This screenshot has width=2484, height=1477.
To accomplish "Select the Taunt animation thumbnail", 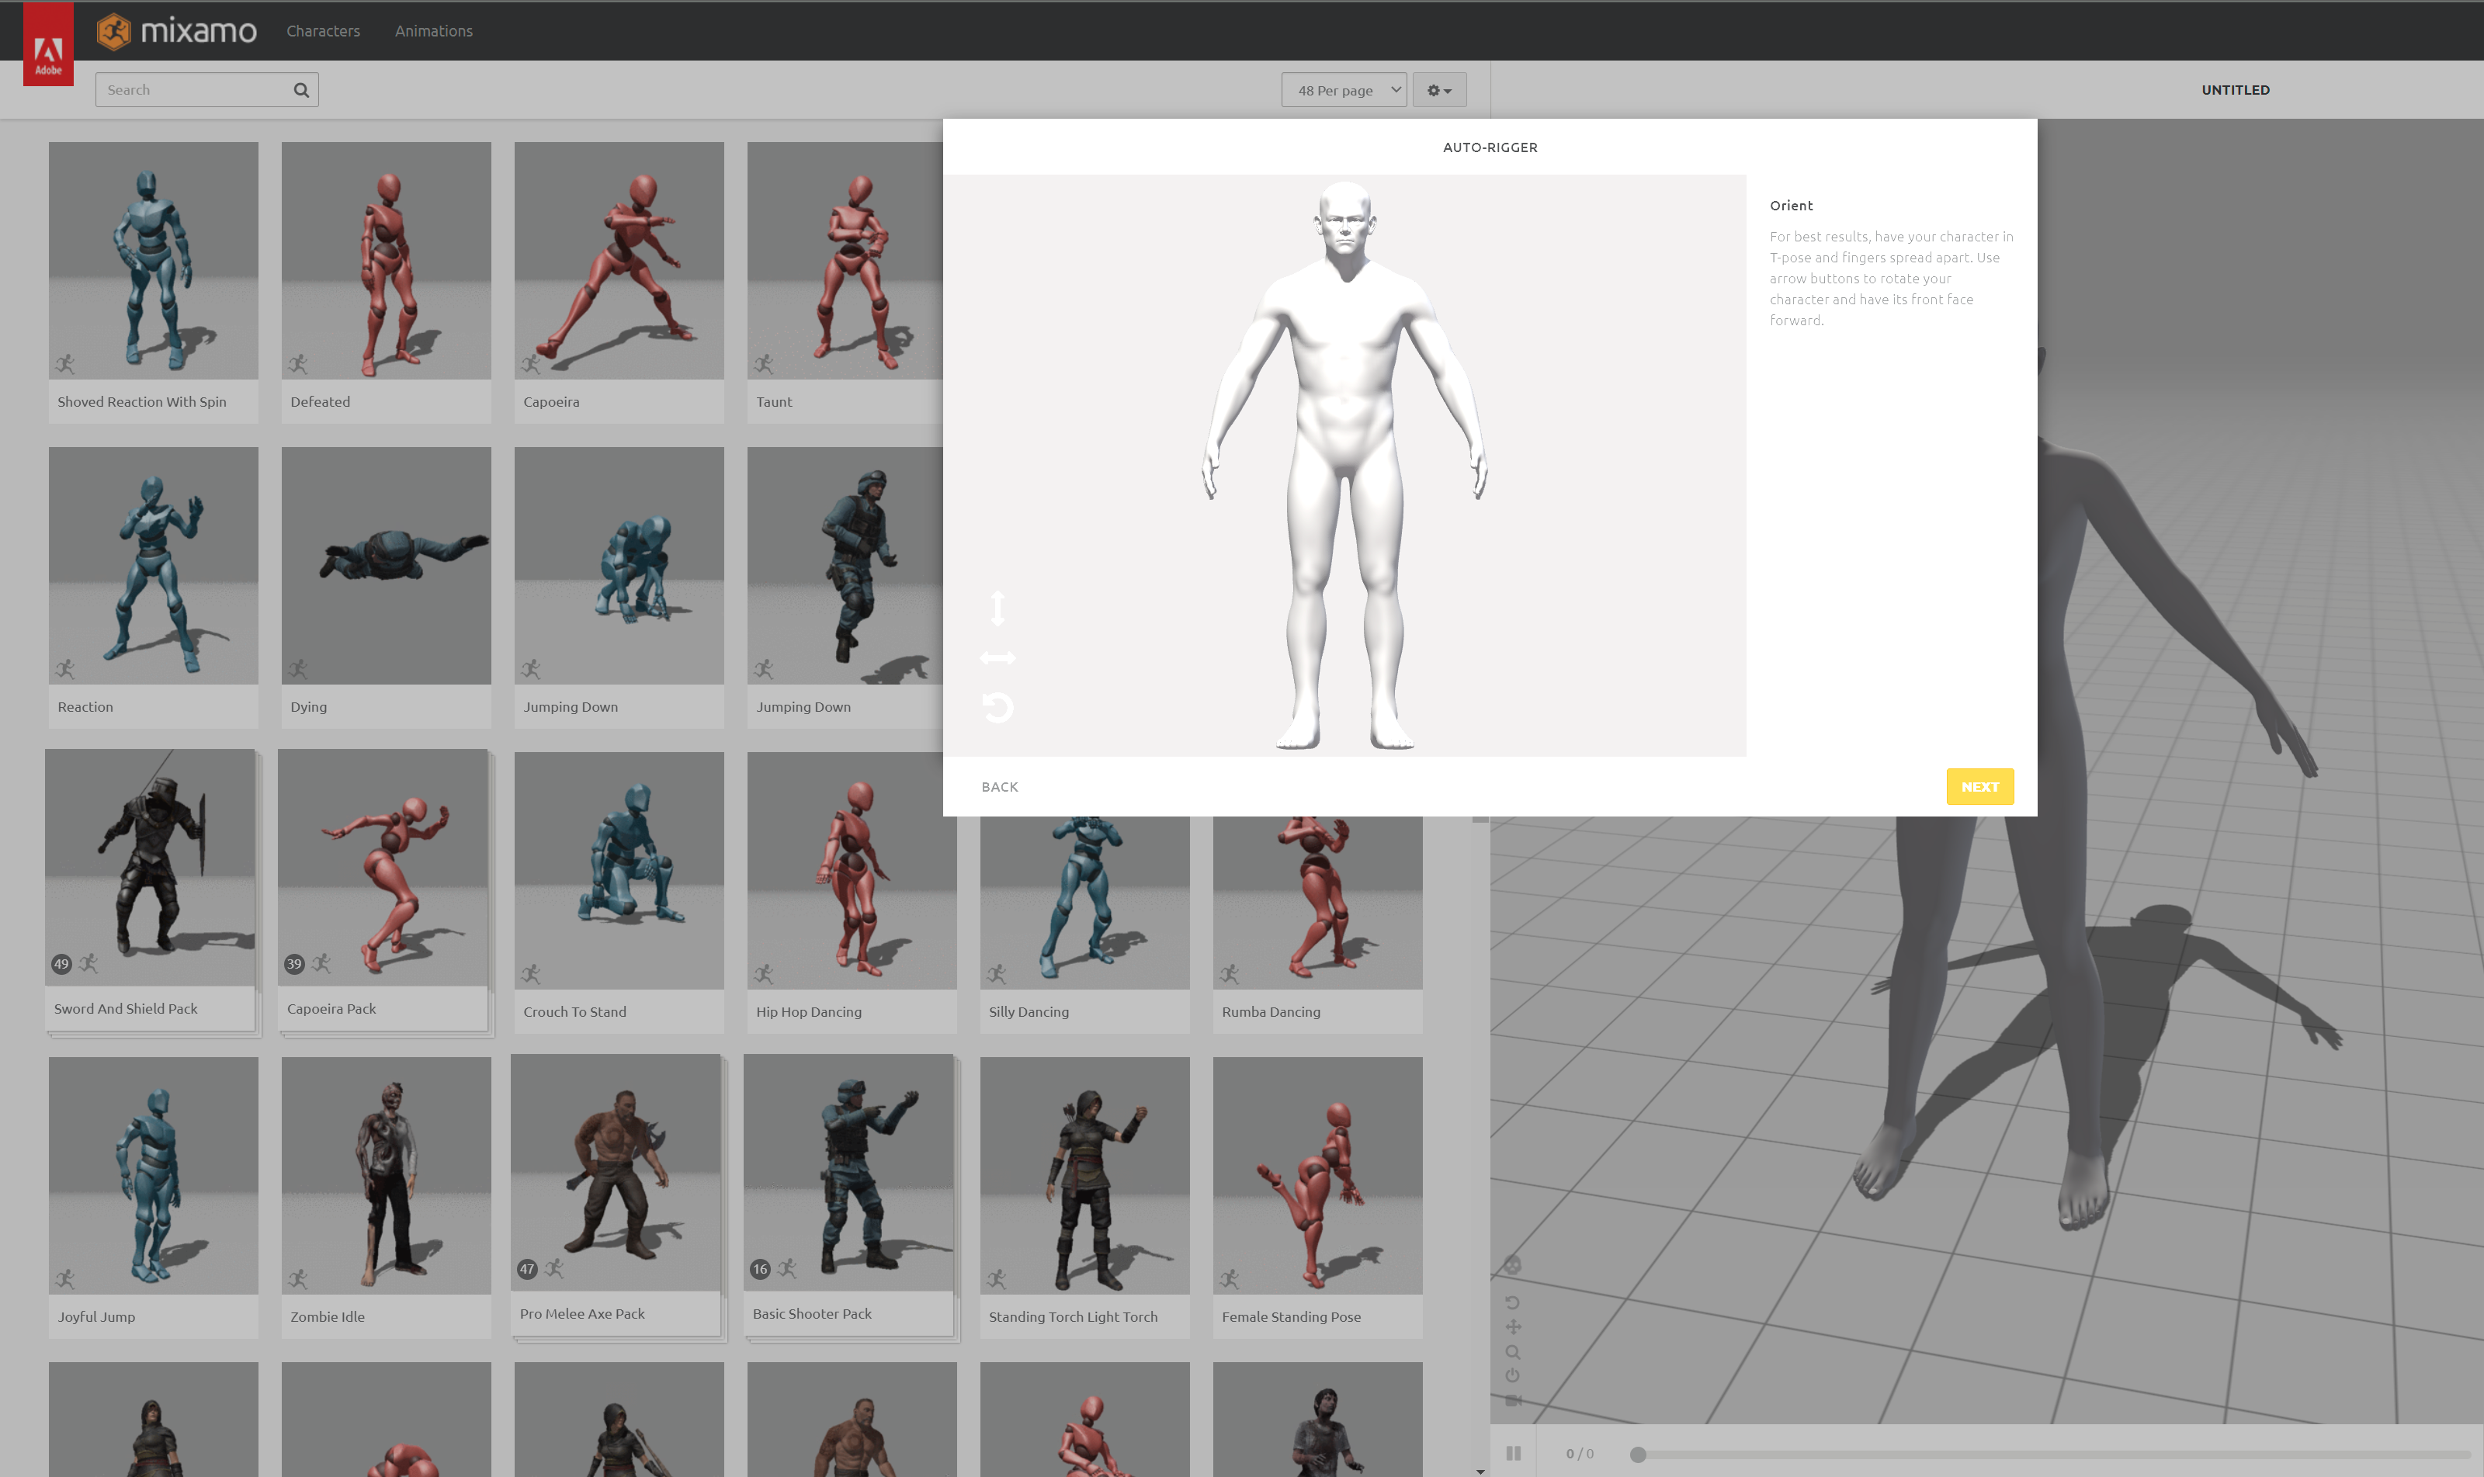I will click(x=845, y=261).
